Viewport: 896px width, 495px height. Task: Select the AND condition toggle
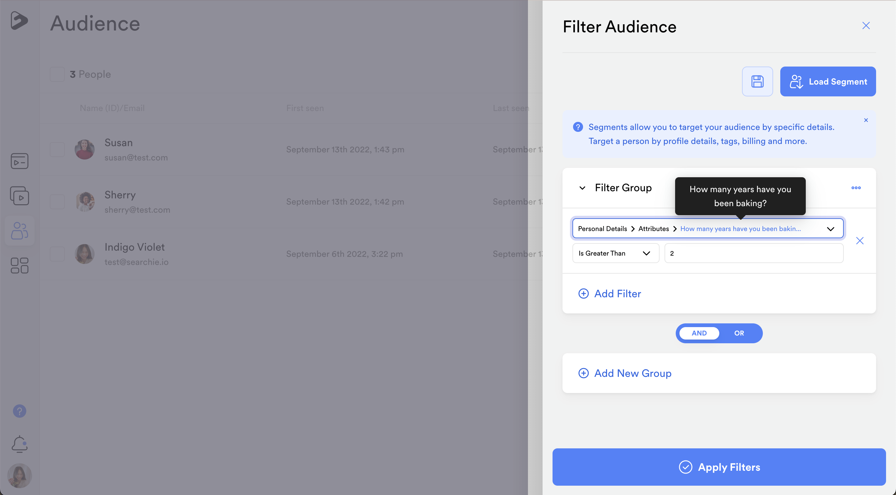(699, 333)
